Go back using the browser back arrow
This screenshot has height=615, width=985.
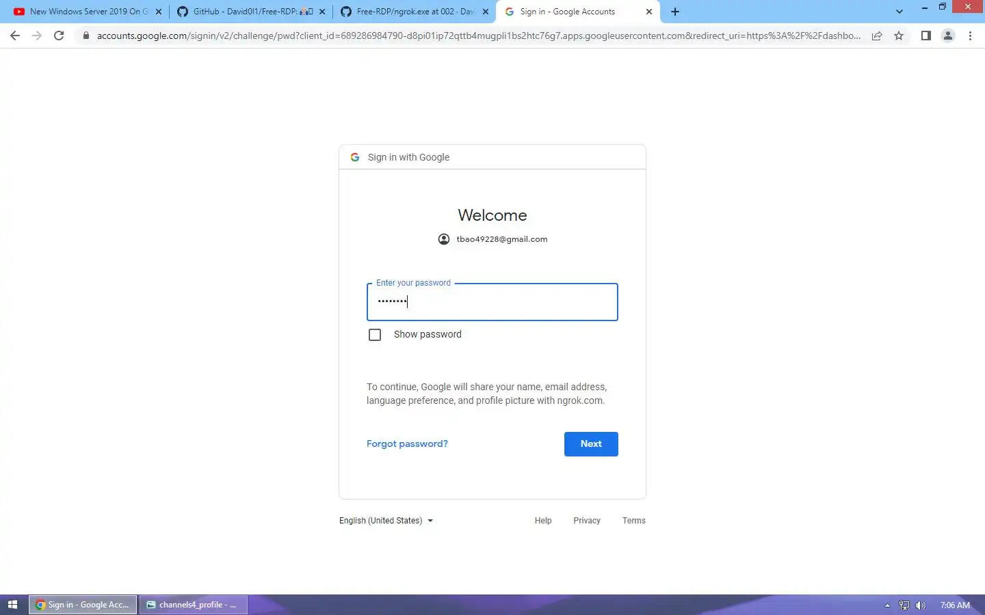tap(15, 36)
